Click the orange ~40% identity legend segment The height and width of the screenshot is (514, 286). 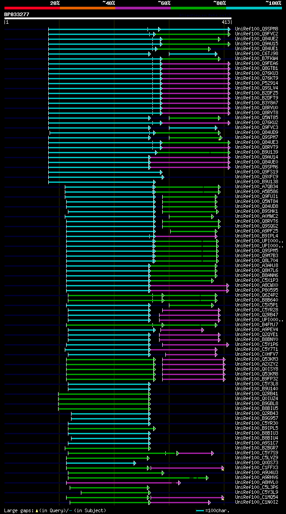tap(88, 8)
